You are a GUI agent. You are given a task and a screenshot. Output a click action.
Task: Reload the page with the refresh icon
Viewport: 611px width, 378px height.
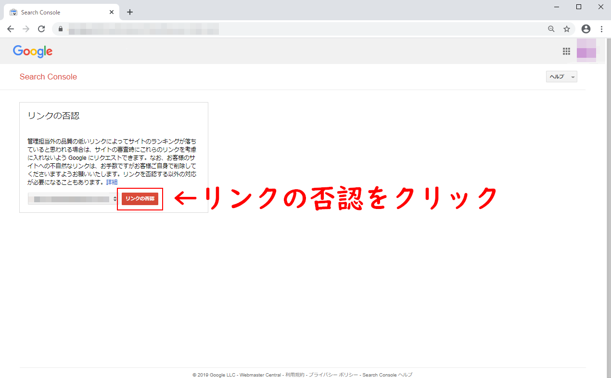point(41,29)
